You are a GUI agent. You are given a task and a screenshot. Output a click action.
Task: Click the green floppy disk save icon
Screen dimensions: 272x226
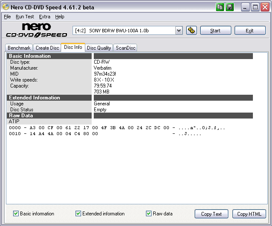(x=230, y=7)
